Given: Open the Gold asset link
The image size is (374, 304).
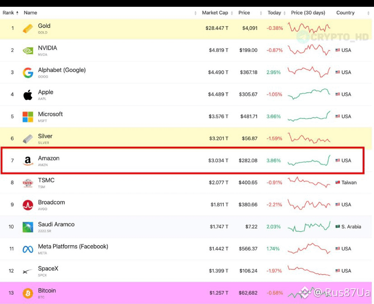Looking at the screenshot, I should pos(44,26).
